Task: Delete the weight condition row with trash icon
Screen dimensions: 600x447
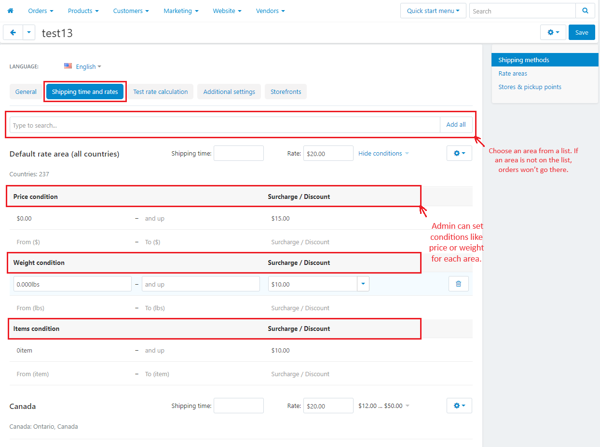Action: (x=458, y=284)
